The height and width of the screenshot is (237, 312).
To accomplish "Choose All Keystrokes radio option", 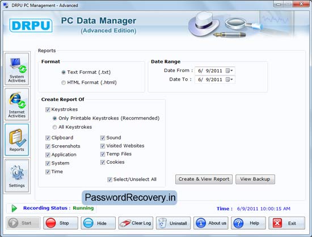I will pos(54,127).
